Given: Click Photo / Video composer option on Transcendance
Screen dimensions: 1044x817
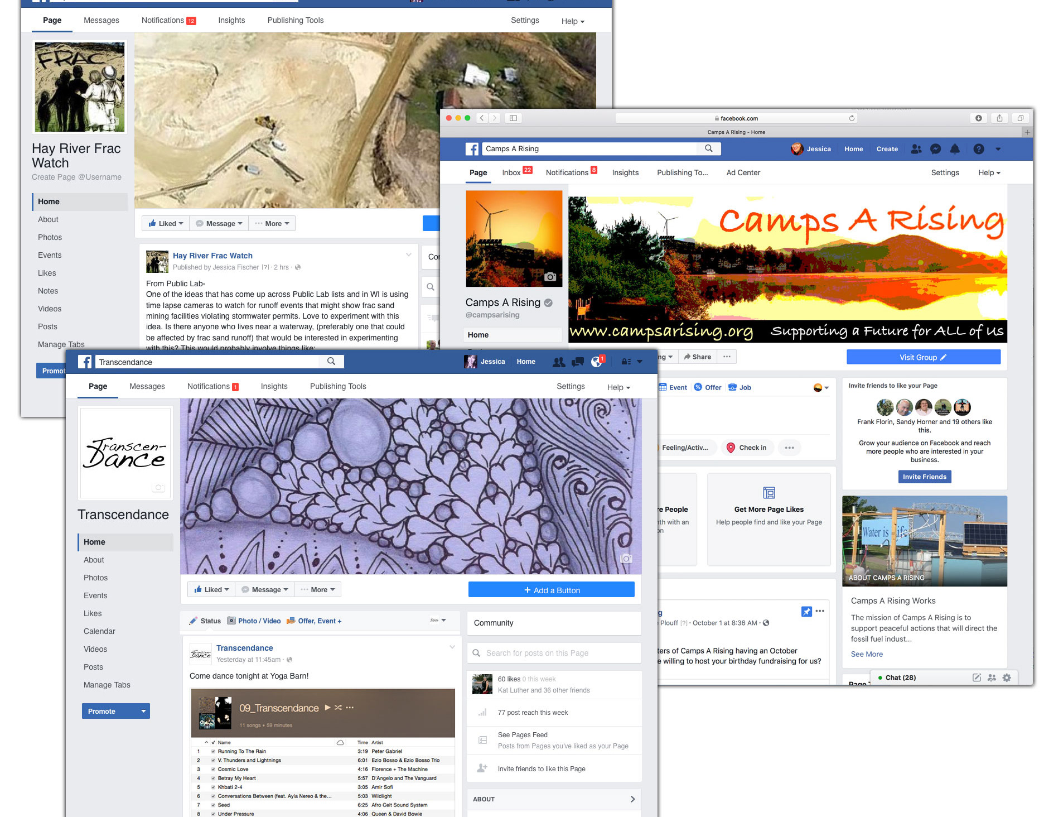Looking at the screenshot, I should pos(254,621).
